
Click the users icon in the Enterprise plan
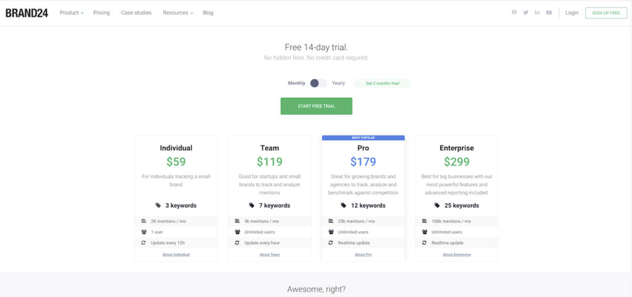point(424,232)
